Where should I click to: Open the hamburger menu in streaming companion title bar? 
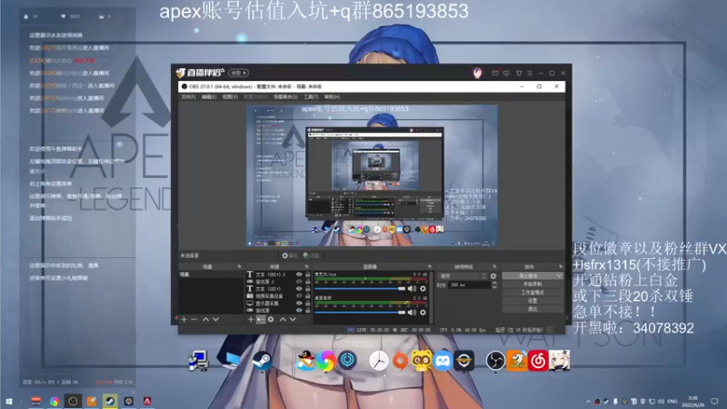[530, 74]
